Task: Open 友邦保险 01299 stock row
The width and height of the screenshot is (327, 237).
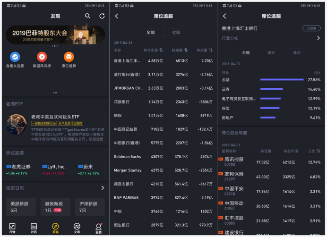Action: pyautogui.click(x=271, y=177)
